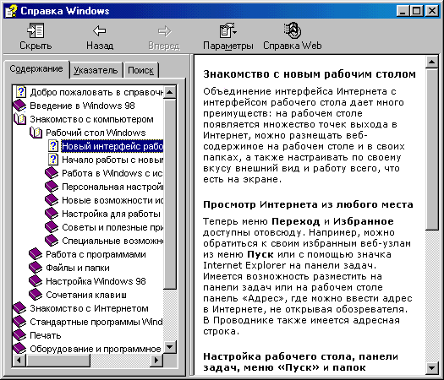Open Справка Web help
This screenshot has width=444, height=380.
293,36
